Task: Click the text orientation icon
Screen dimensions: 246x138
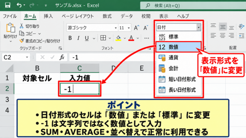Action: click(241, 26)
